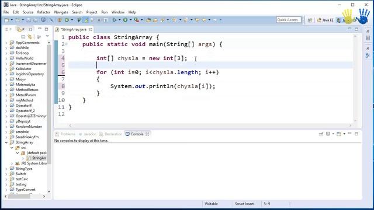Screen dimensions: 374x210
Task: Click the New Java Package icon
Action: click(x=60, y=20)
